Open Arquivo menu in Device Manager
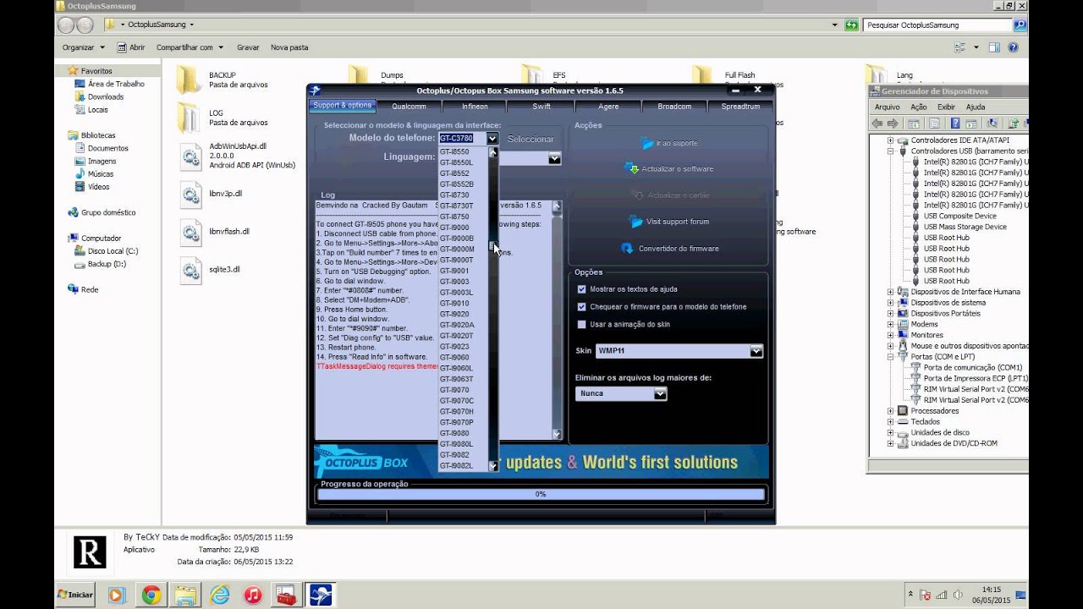This screenshot has height=609, width=1083. click(887, 107)
